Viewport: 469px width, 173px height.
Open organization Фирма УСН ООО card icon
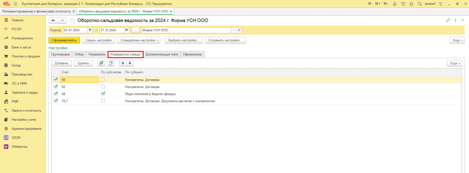tap(239, 30)
